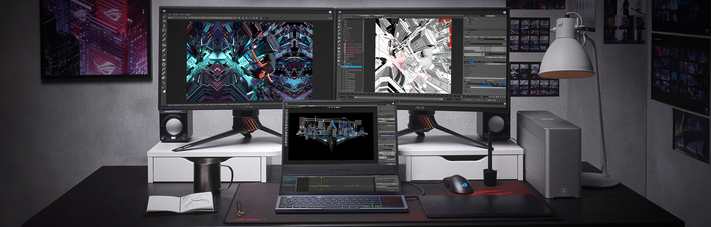Select the paintbrush tool on left monitor
This screenshot has width=711, height=227.
click(164, 35)
